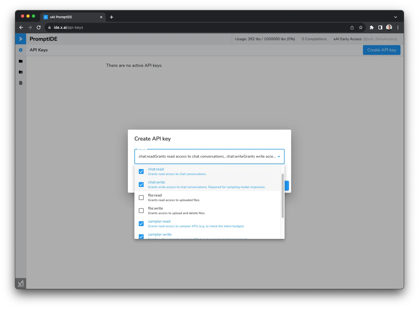Uncheck the sampler:write checkbox

tap(141, 236)
